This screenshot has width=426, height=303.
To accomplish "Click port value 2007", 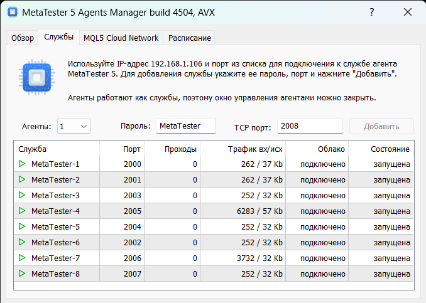I will (x=133, y=274).
